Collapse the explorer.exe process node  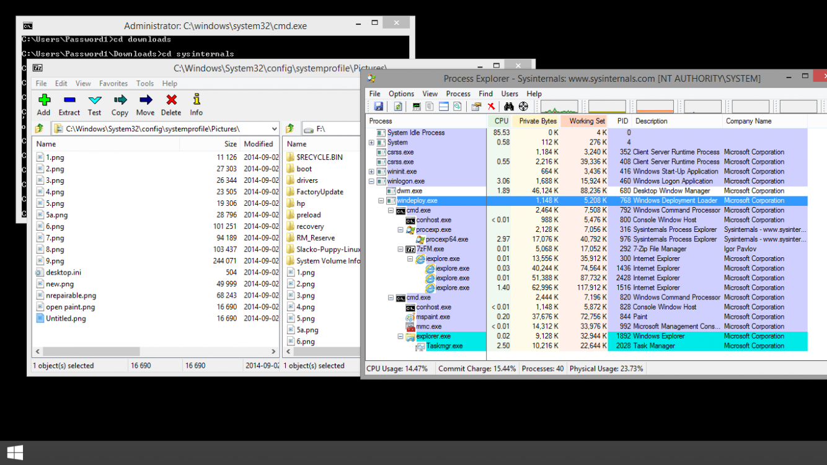pos(400,336)
